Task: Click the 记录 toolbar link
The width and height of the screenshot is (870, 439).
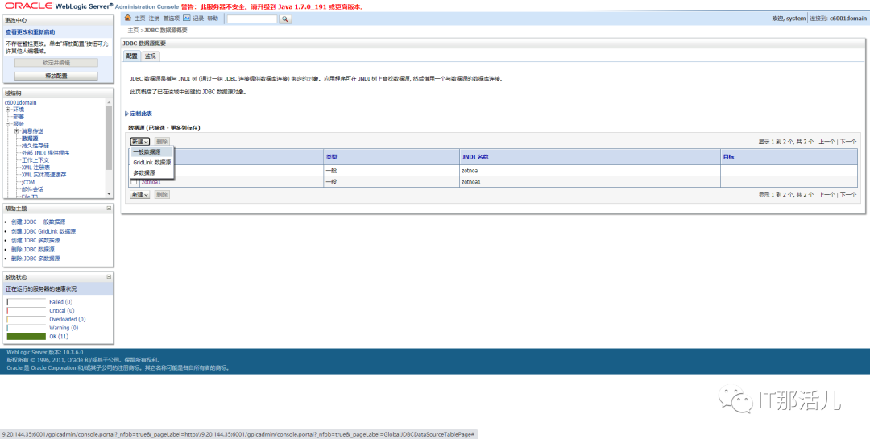Action: pyautogui.click(x=198, y=19)
